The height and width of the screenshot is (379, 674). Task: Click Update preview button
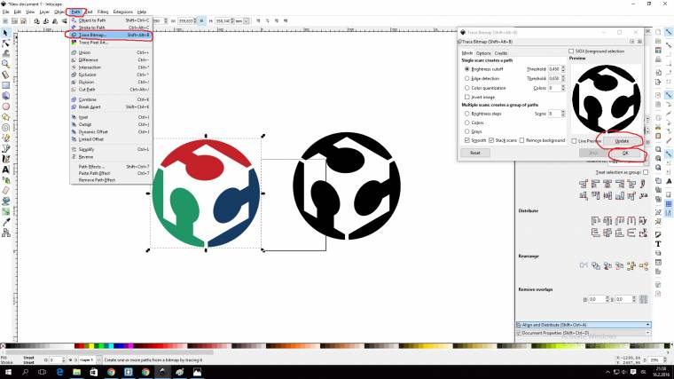pos(622,141)
